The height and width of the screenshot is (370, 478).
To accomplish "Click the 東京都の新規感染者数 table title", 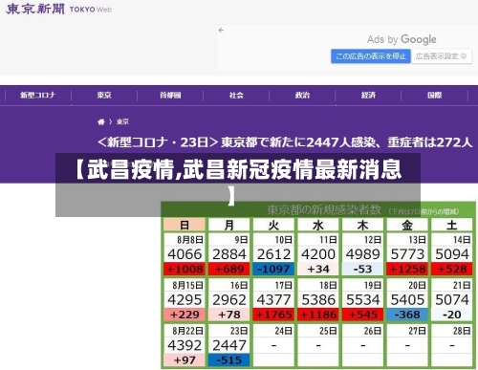I will [324, 209].
